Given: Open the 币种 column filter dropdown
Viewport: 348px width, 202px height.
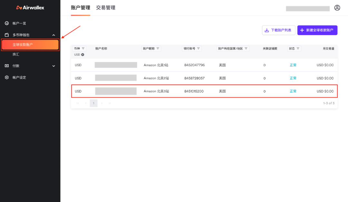Looking at the screenshot, I should (x=83, y=48).
